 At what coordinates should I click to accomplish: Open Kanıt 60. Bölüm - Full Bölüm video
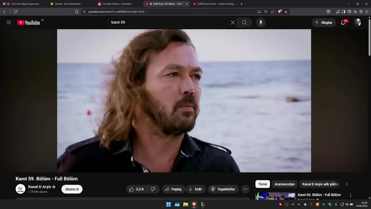tap(319, 195)
